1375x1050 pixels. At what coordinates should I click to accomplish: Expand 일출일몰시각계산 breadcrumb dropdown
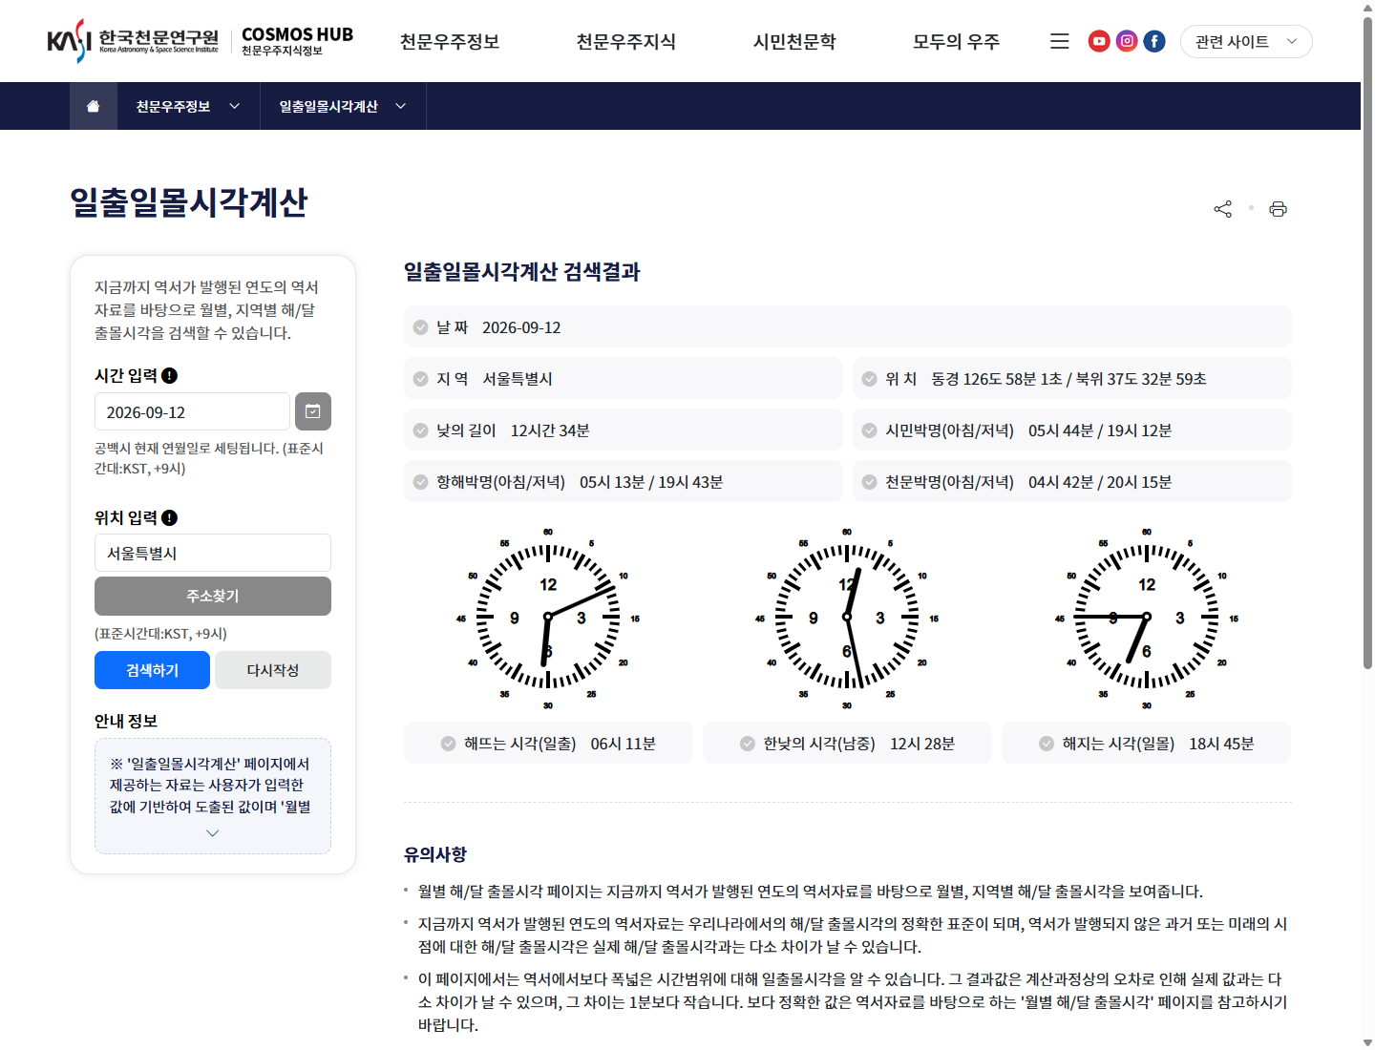[x=343, y=106]
